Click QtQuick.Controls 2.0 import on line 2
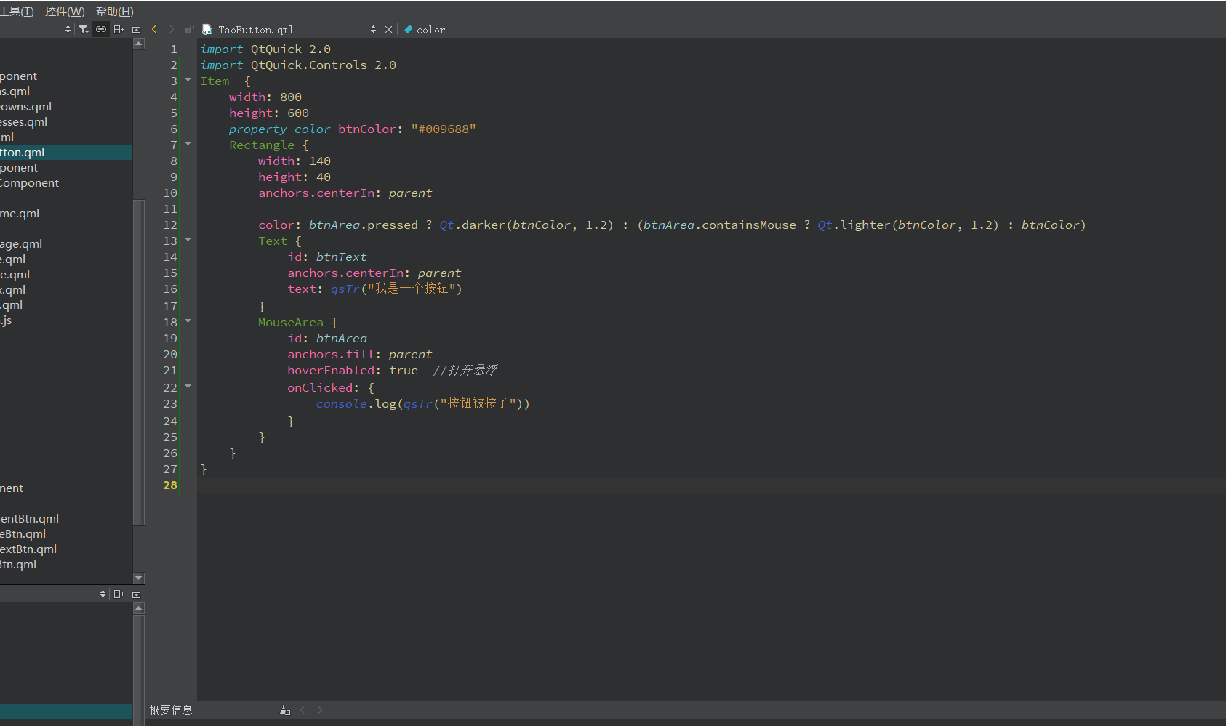 pyautogui.click(x=324, y=65)
